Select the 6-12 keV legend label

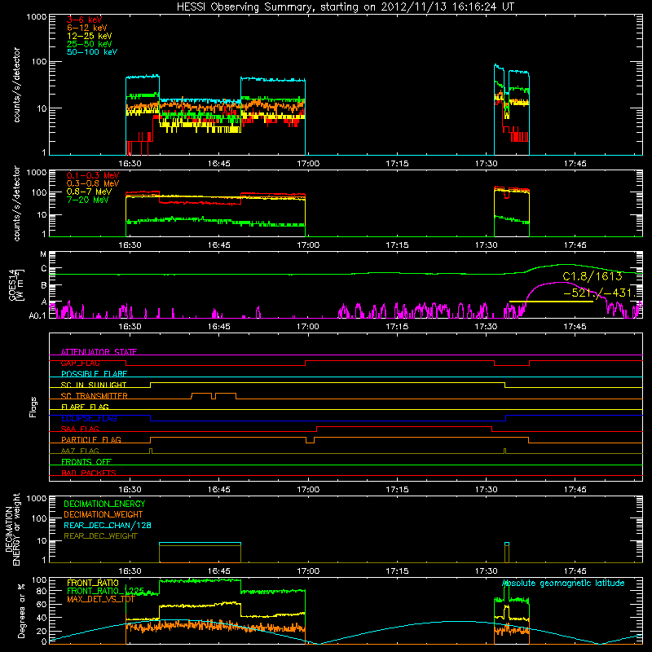coord(87,28)
